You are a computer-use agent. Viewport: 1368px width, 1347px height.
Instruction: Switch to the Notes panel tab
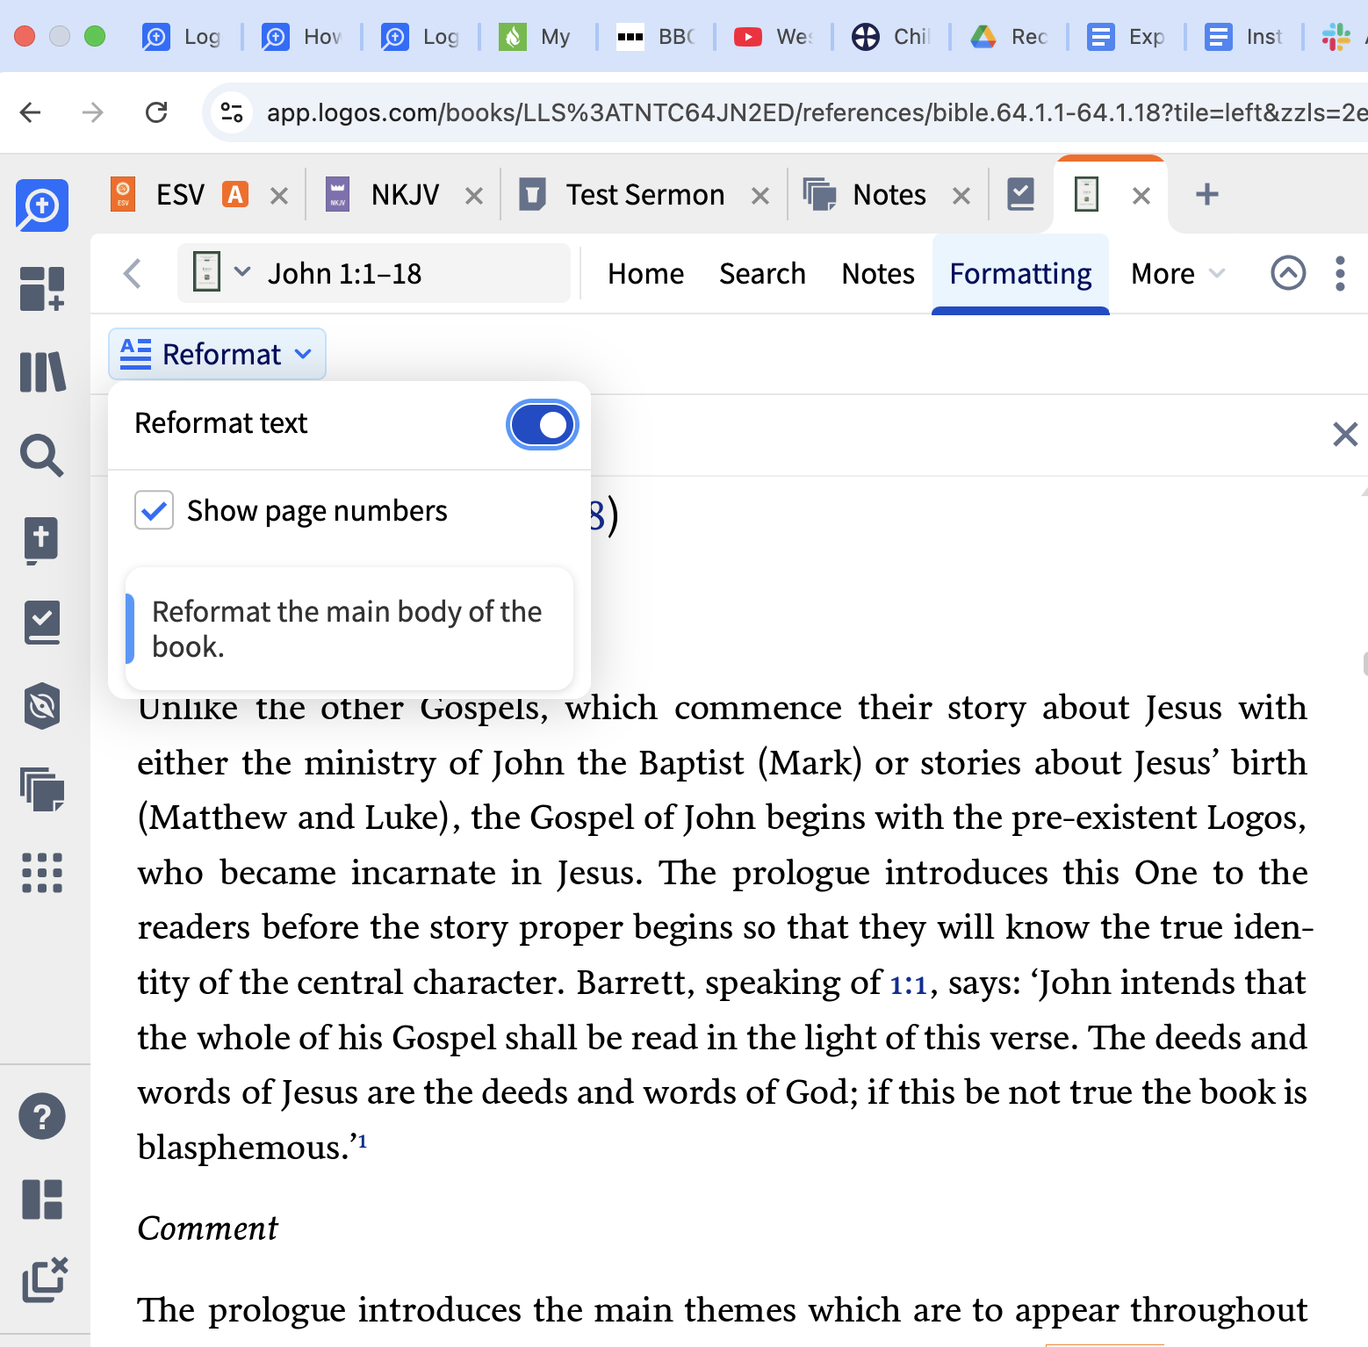(x=865, y=194)
